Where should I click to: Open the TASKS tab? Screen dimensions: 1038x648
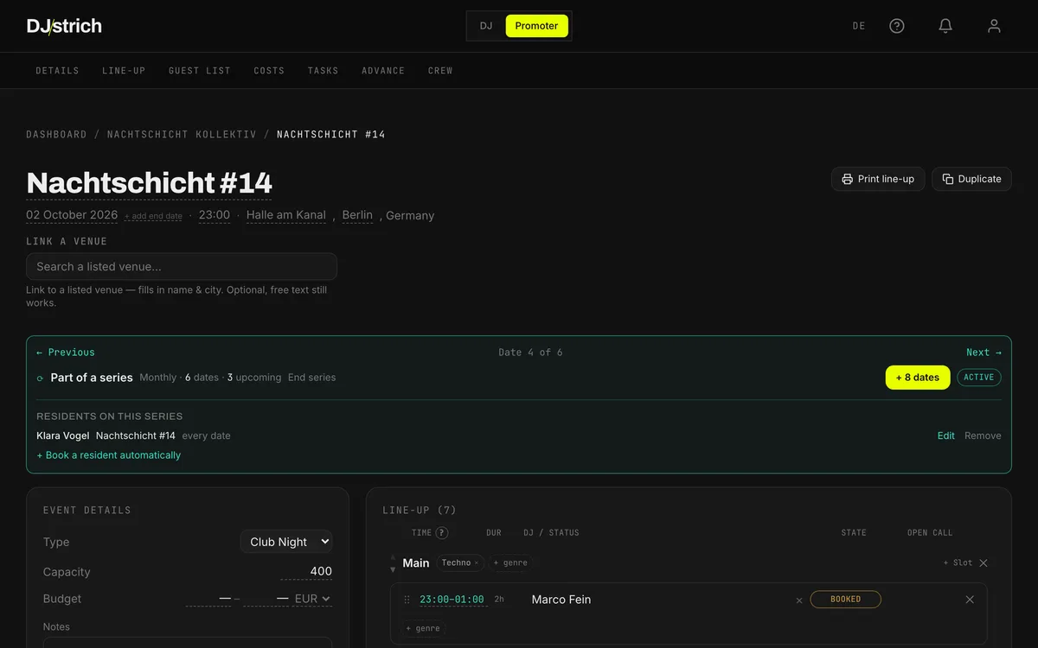323,71
